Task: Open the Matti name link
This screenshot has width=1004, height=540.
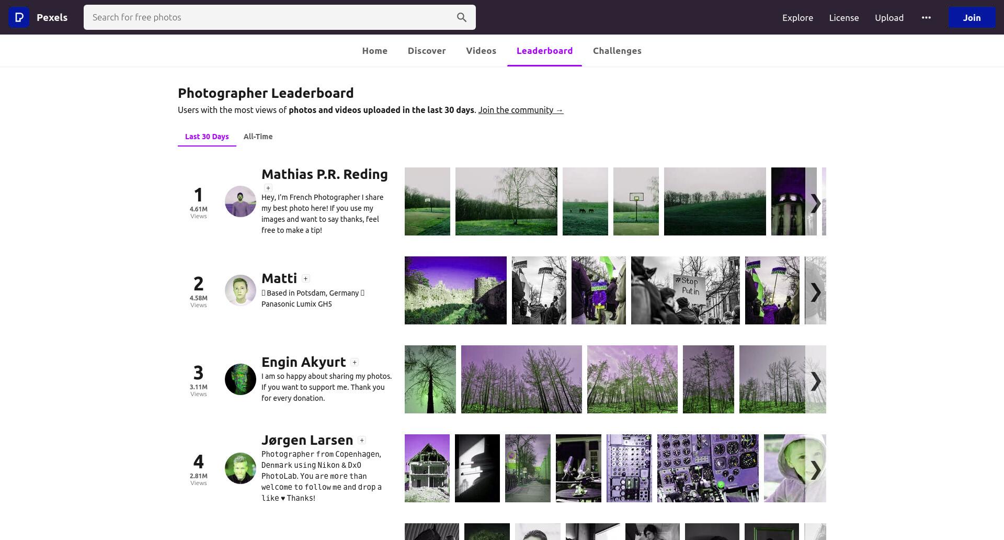Action: pos(279,278)
